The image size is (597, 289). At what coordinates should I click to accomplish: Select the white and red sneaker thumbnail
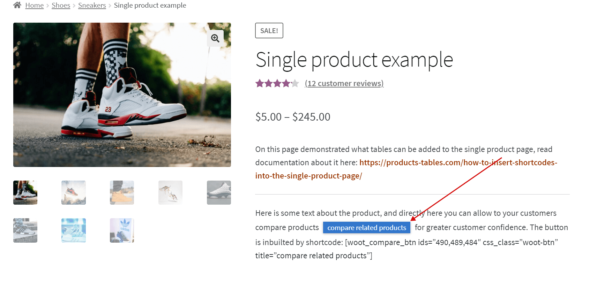click(x=25, y=192)
